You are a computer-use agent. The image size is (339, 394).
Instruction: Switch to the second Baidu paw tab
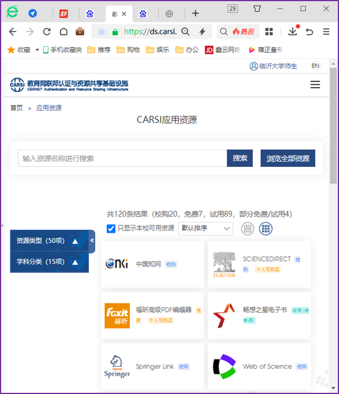(143, 13)
